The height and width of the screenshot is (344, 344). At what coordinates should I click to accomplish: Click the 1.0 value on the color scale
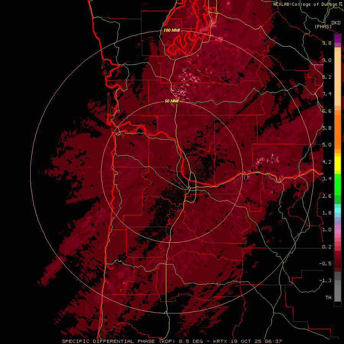327,230
